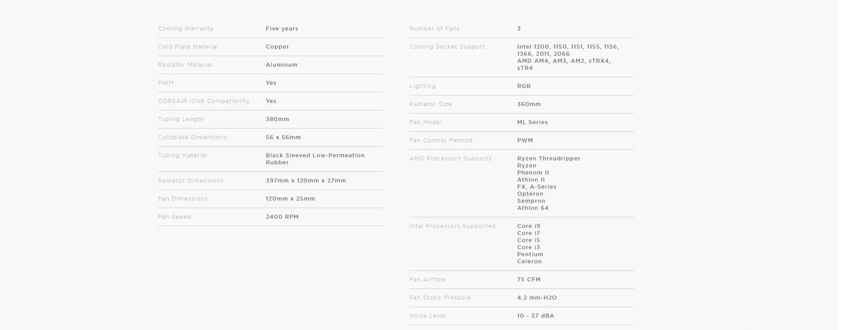The height and width of the screenshot is (330, 842).
Task: Select the Lighting 'RGB' value
Action: click(x=524, y=86)
